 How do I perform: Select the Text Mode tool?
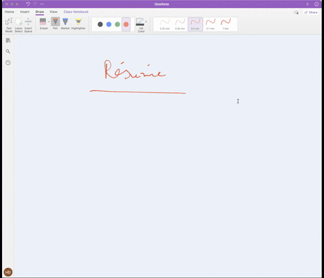pyautogui.click(x=9, y=25)
